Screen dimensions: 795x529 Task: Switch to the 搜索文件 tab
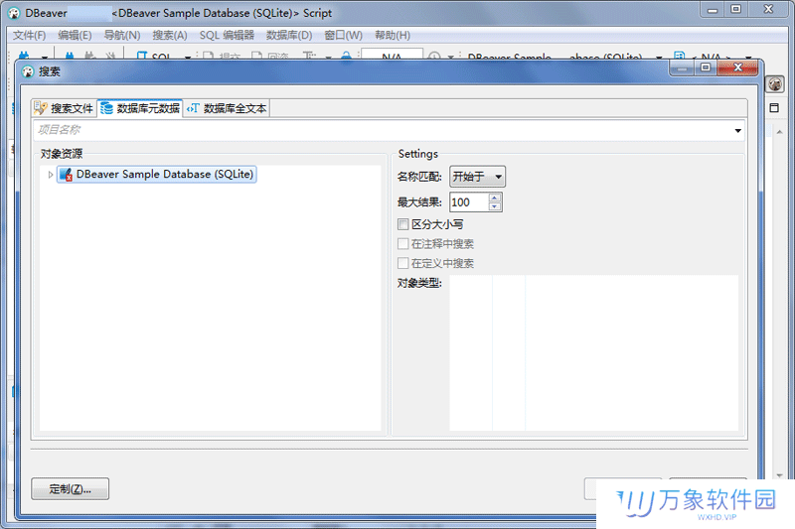(64, 108)
